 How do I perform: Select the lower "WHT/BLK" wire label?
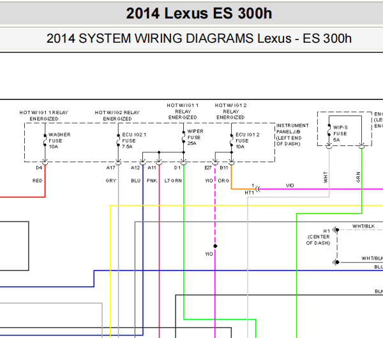pyautogui.click(x=372, y=258)
